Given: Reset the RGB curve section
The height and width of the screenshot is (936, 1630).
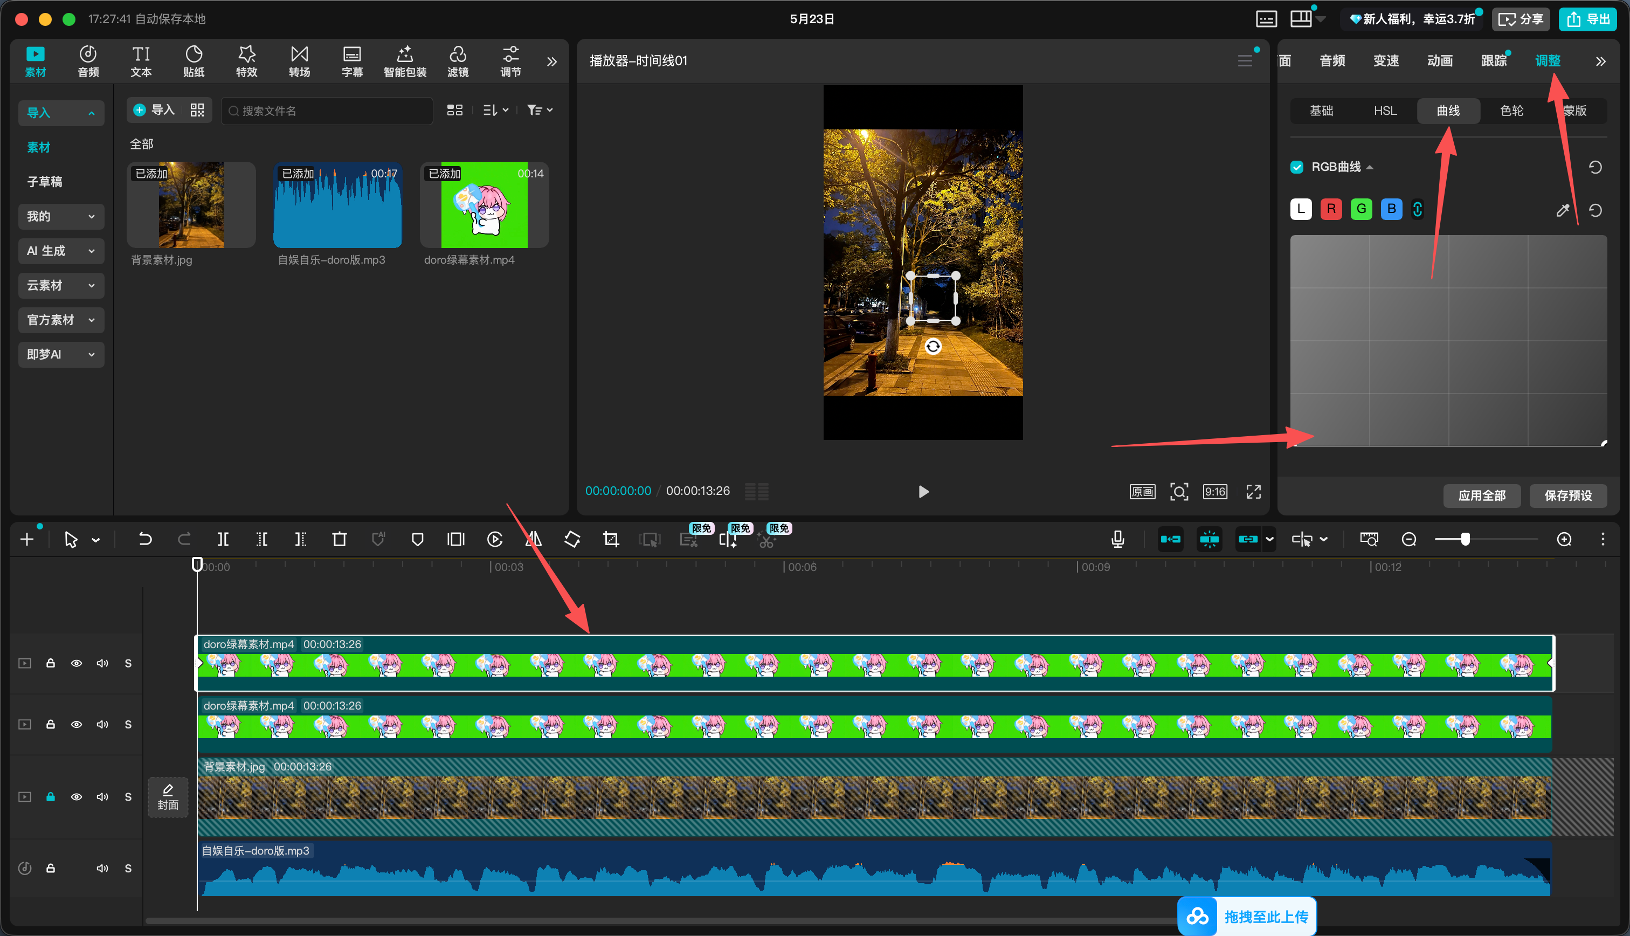Looking at the screenshot, I should point(1596,167).
